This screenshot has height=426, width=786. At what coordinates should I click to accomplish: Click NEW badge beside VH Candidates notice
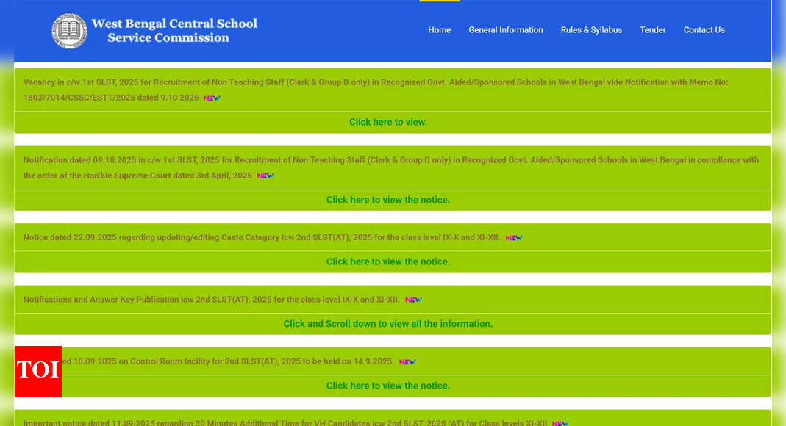[x=560, y=423]
